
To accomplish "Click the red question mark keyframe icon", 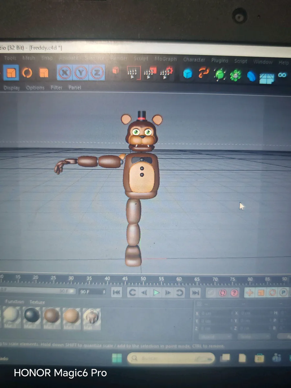I will (x=234, y=293).
